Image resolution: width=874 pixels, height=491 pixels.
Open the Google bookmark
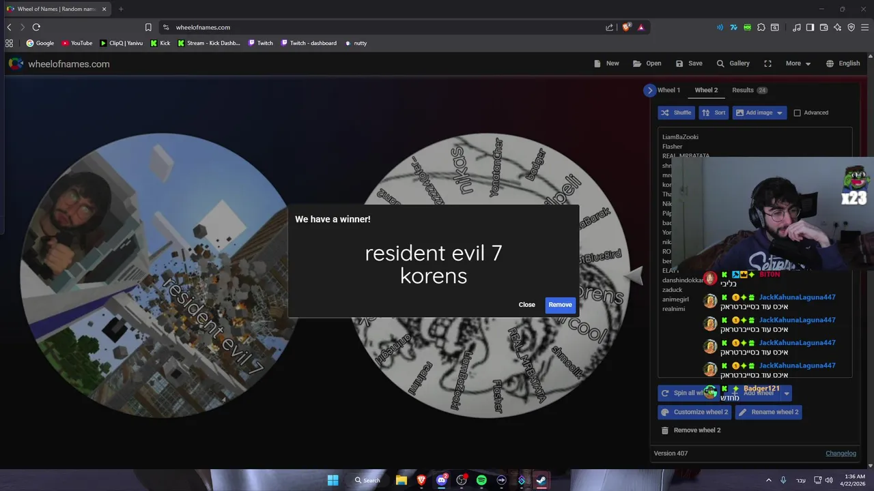(40, 43)
